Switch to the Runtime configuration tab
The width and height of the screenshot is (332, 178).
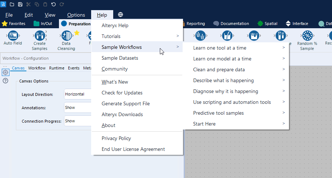[x=57, y=68]
